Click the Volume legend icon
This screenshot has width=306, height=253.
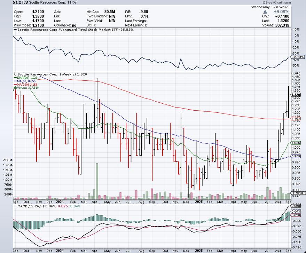[x=15, y=88]
